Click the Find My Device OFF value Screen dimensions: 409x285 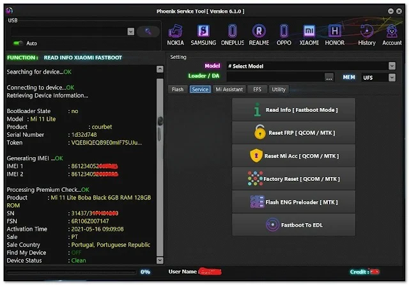pyautogui.click(x=76, y=252)
